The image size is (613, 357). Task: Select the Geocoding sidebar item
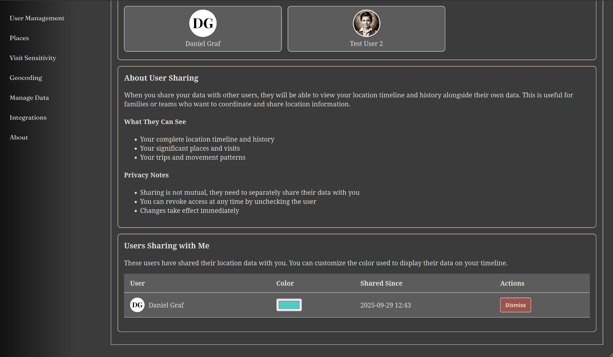point(26,78)
